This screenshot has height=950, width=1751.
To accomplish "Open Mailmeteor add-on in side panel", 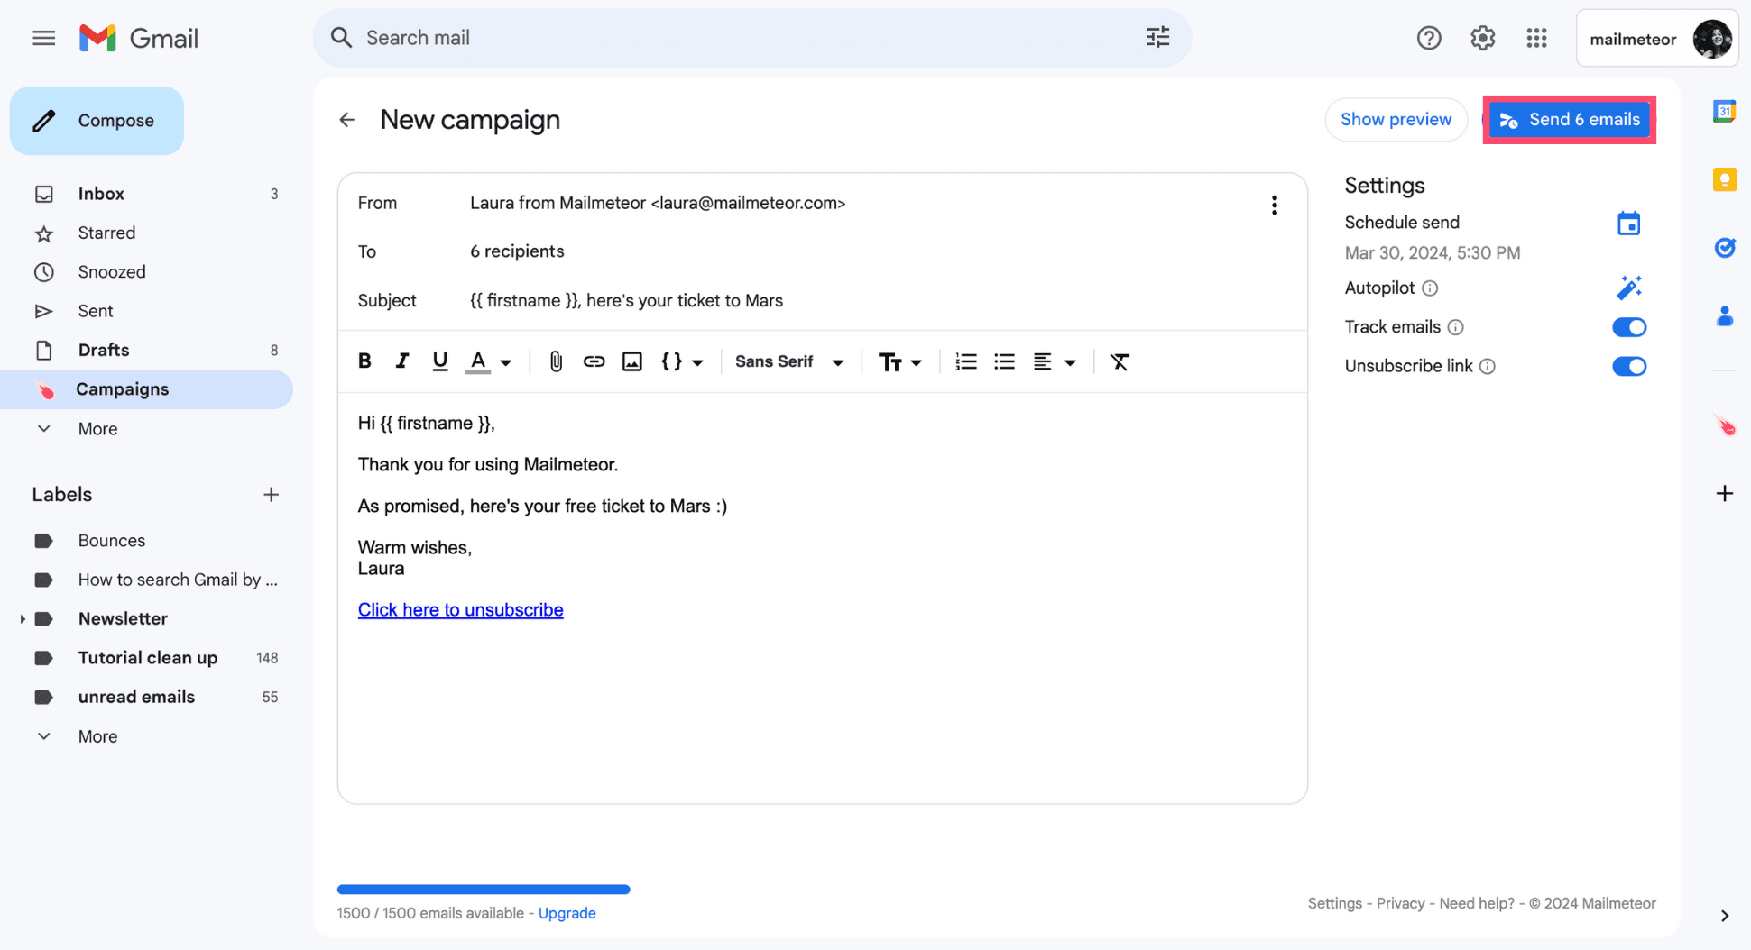I will 1725,425.
